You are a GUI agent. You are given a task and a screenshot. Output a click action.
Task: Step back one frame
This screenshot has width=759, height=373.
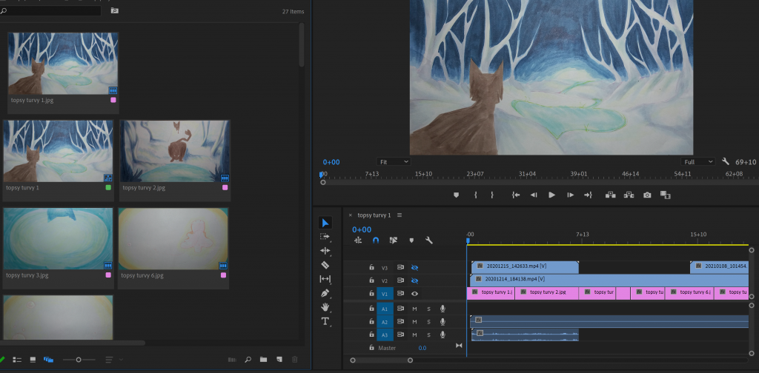(x=534, y=195)
